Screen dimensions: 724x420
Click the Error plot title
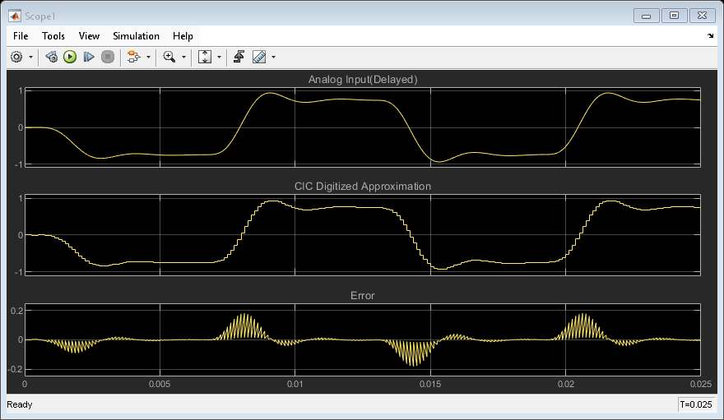click(x=363, y=296)
